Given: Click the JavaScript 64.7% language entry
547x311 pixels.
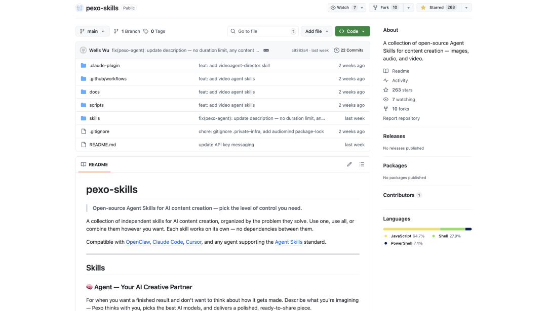Looking at the screenshot, I should coord(405,236).
